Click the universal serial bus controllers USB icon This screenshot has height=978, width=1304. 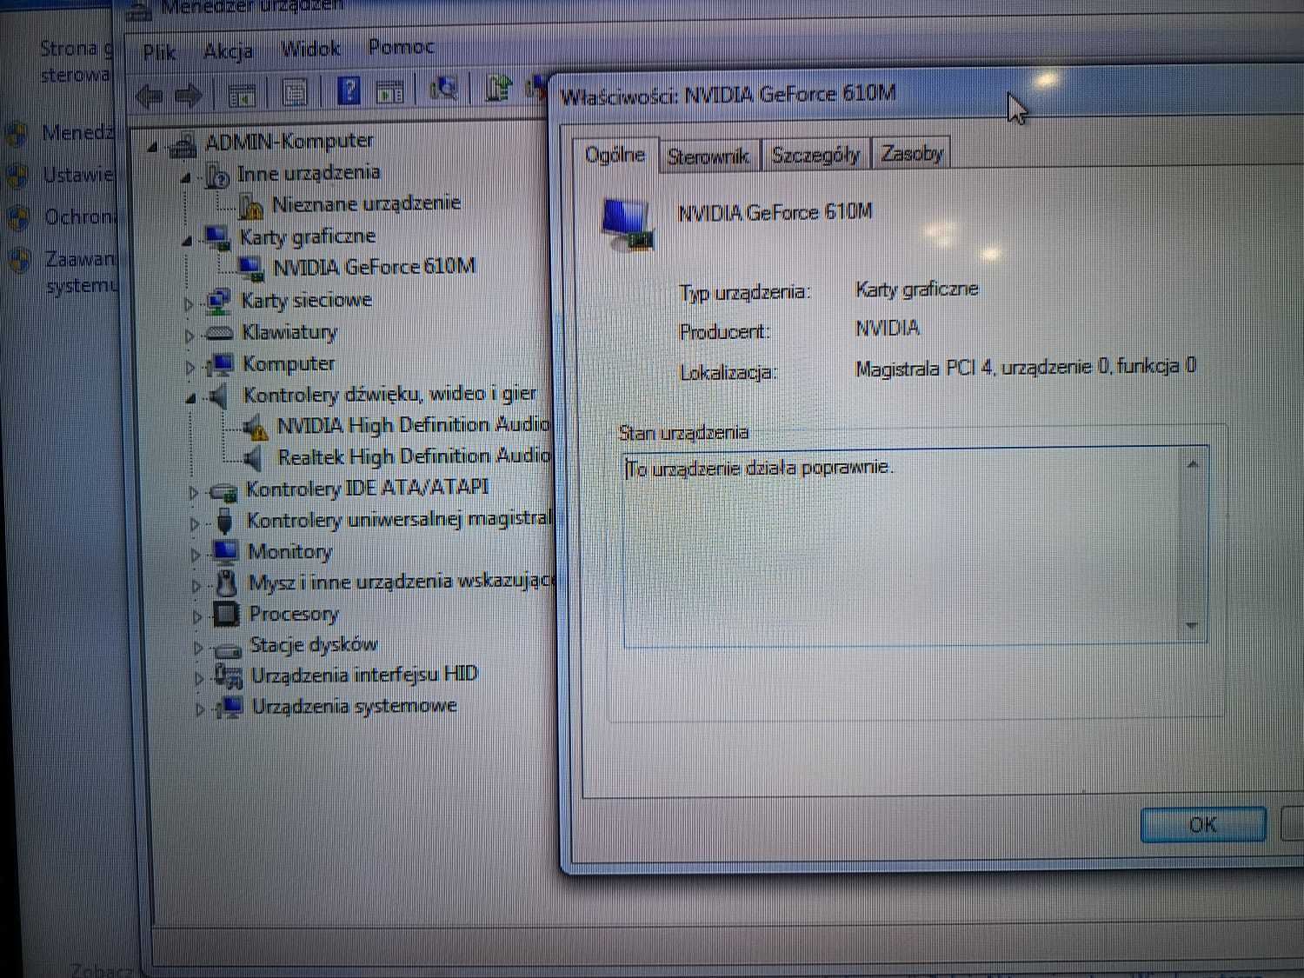tap(224, 522)
